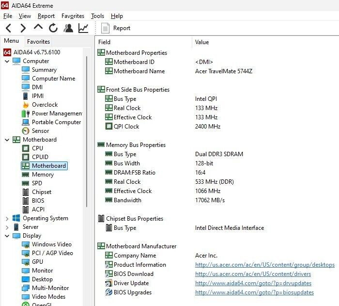This screenshot has height=306, width=339.
Task: Open PCI / AGP Video icon
Action: coord(26,253)
